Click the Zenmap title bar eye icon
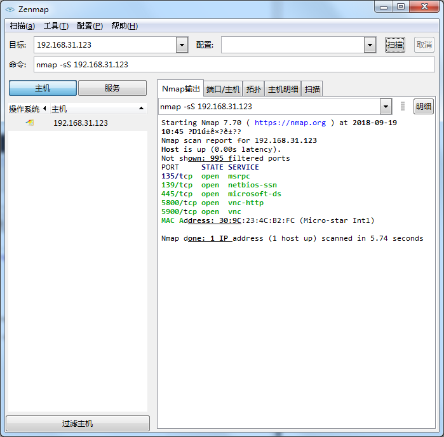This screenshot has height=437, width=444. [x=10, y=10]
